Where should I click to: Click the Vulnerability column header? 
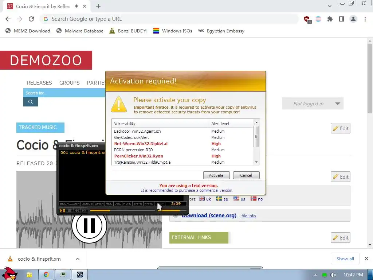[161, 124]
